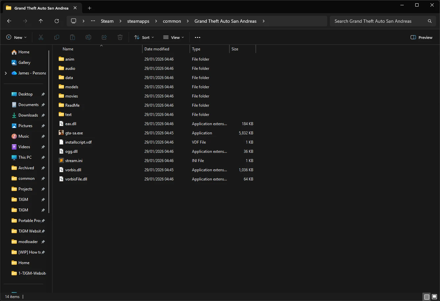440x301 pixels.
Task: Open the New dropdown
Action: 16,37
